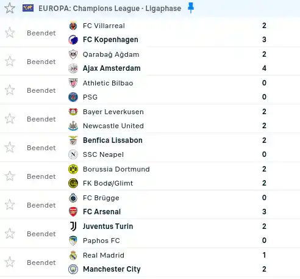Screen dimensions: 300x279
Task: Click the PSG club logo
Action: (73, 97)
